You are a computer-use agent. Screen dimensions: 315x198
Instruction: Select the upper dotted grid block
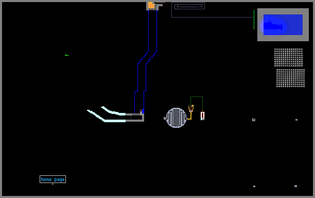click(288, 57)
